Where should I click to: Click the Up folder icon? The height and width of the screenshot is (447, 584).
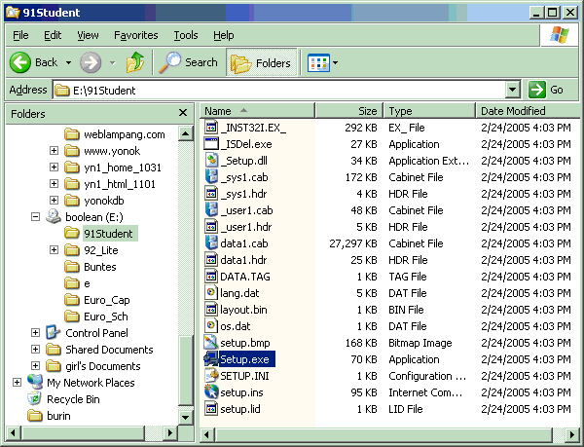(x=135, y=62)
